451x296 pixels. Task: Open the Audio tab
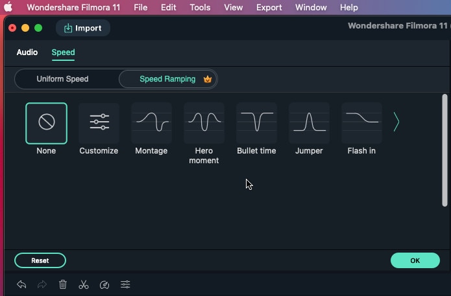pos(27,52)
